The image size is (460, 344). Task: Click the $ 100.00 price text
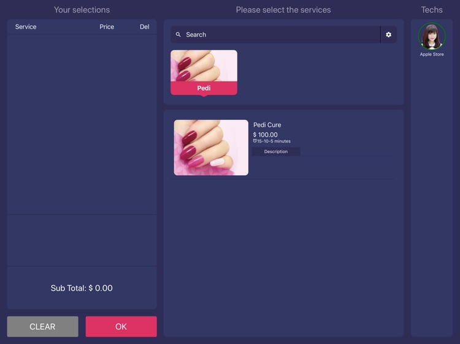(265, 135)
